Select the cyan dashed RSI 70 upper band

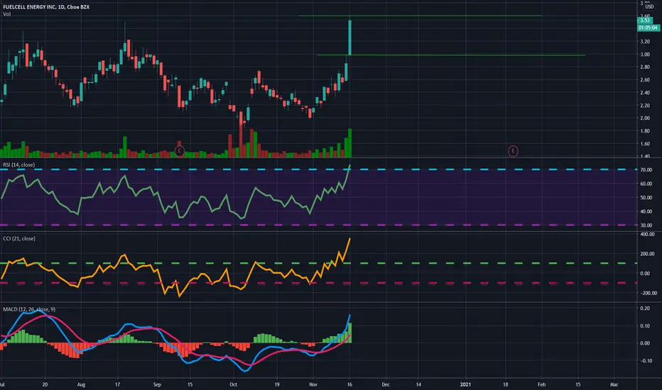318,169
